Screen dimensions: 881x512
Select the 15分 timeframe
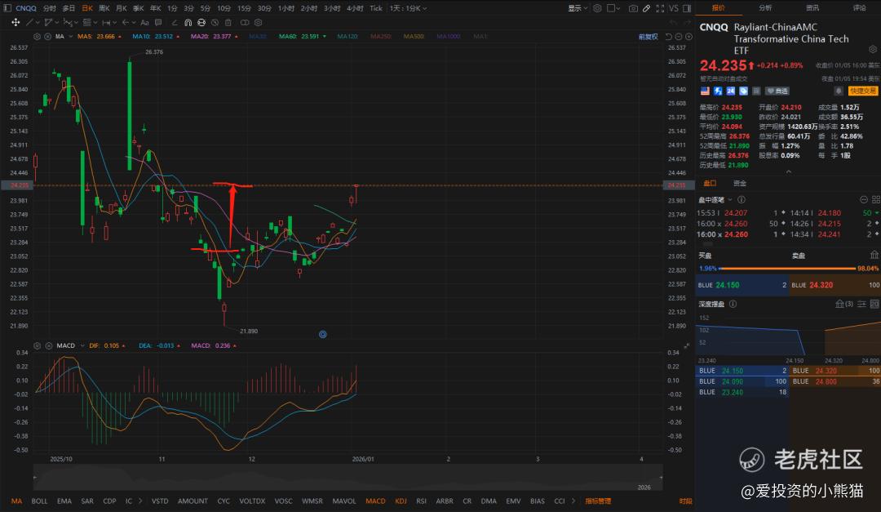coord(244,8)
